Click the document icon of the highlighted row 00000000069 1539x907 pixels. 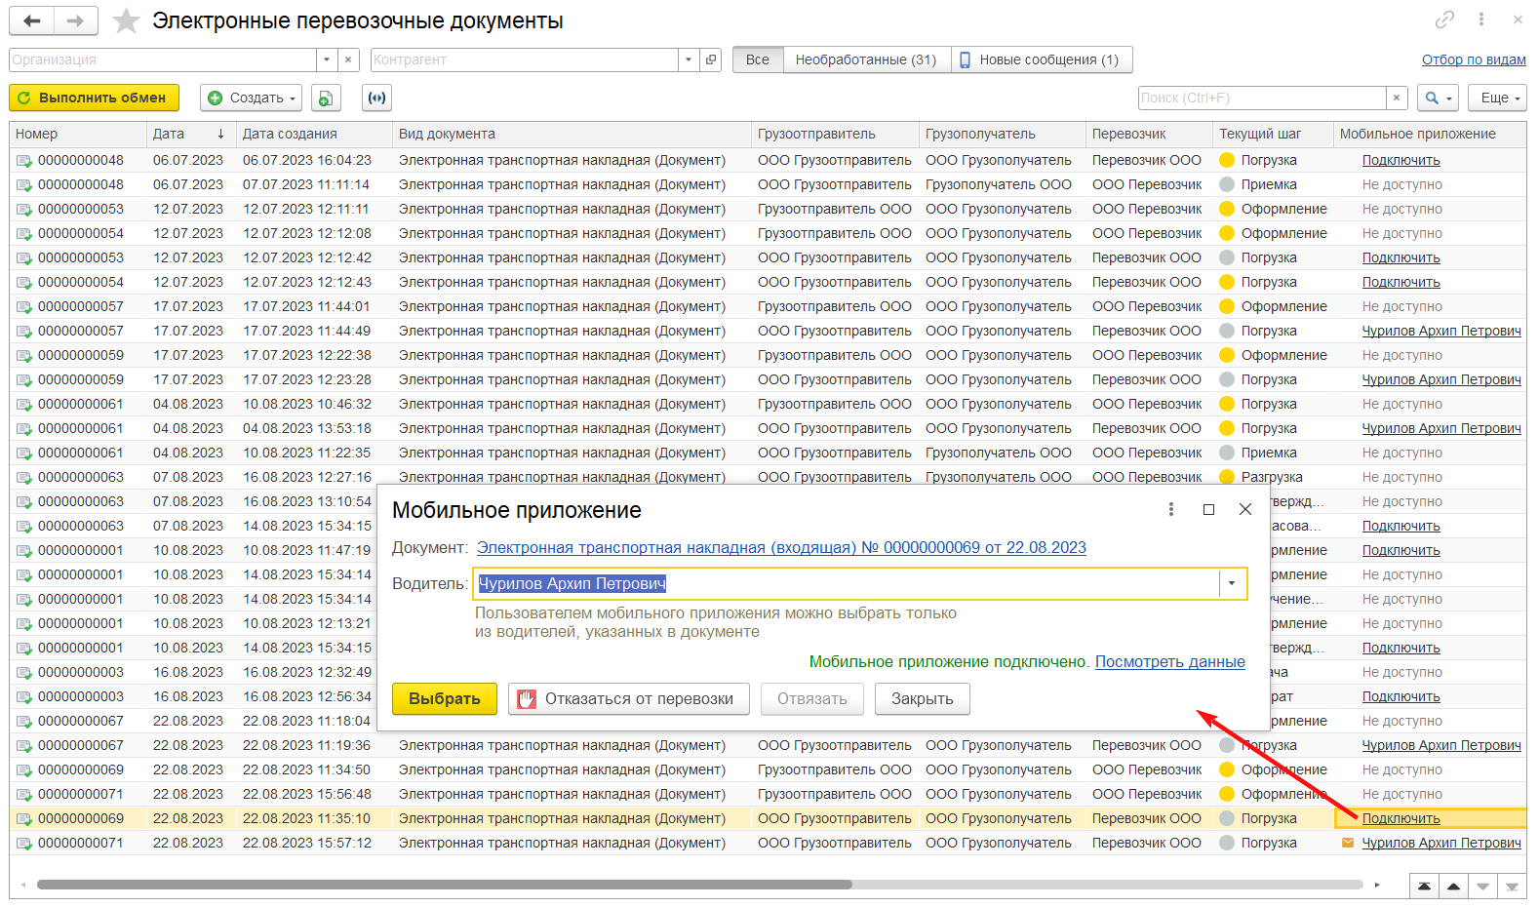tap(23, 818)
